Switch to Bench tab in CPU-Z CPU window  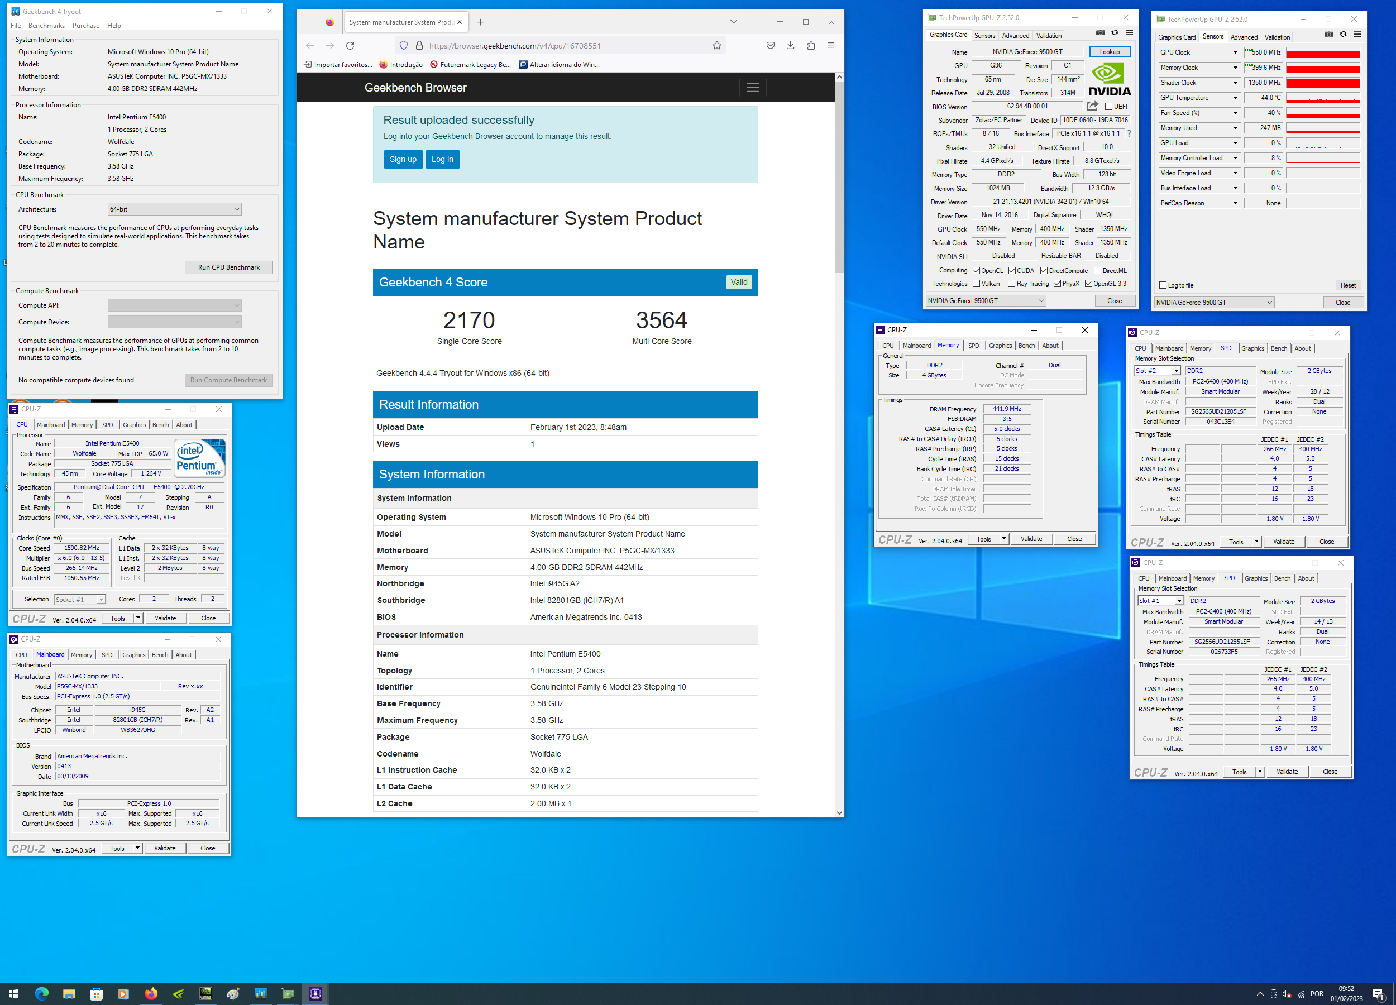click(161, 425)
